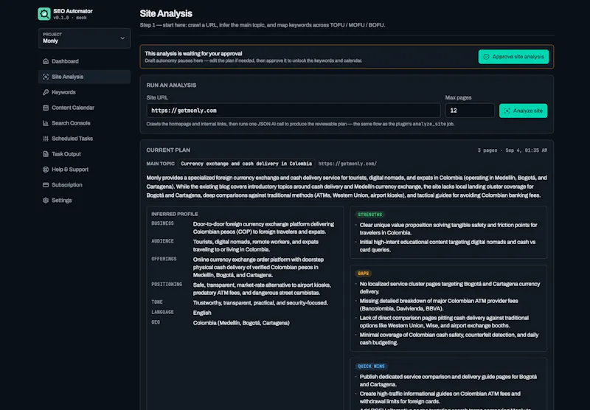
Task: Click the main topic tag Currency exchange
Action: (246, 164)
